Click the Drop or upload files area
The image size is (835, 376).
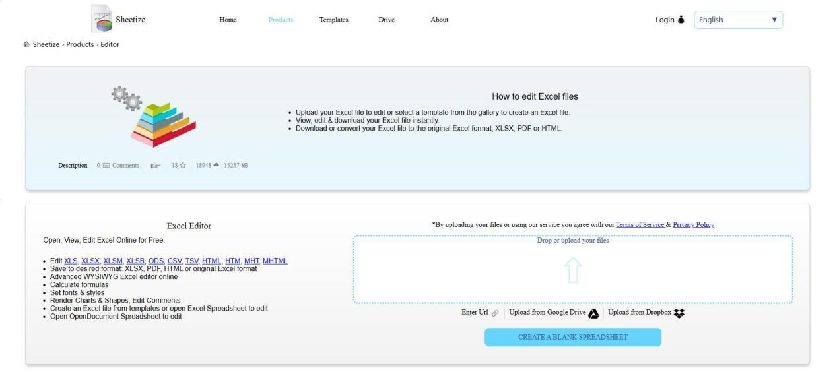[573, 270]
